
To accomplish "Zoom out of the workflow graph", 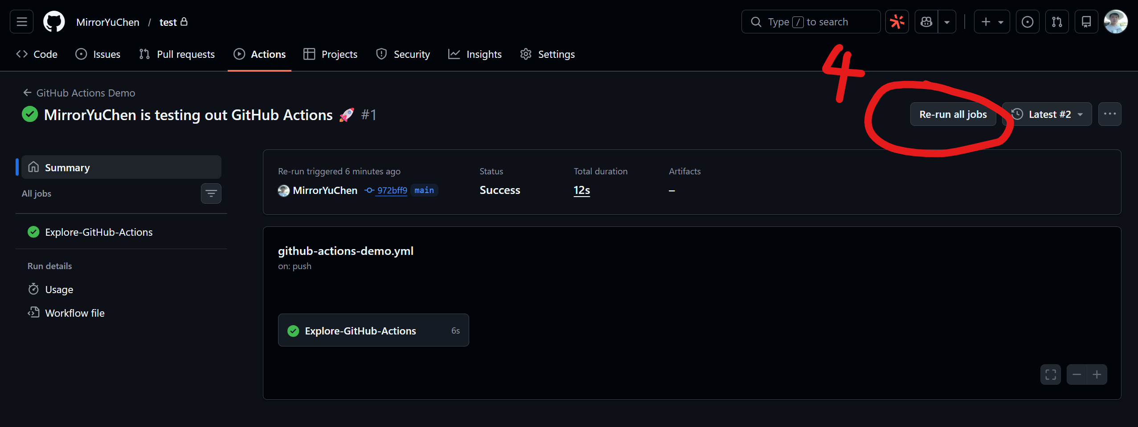I will [1077, 374].
